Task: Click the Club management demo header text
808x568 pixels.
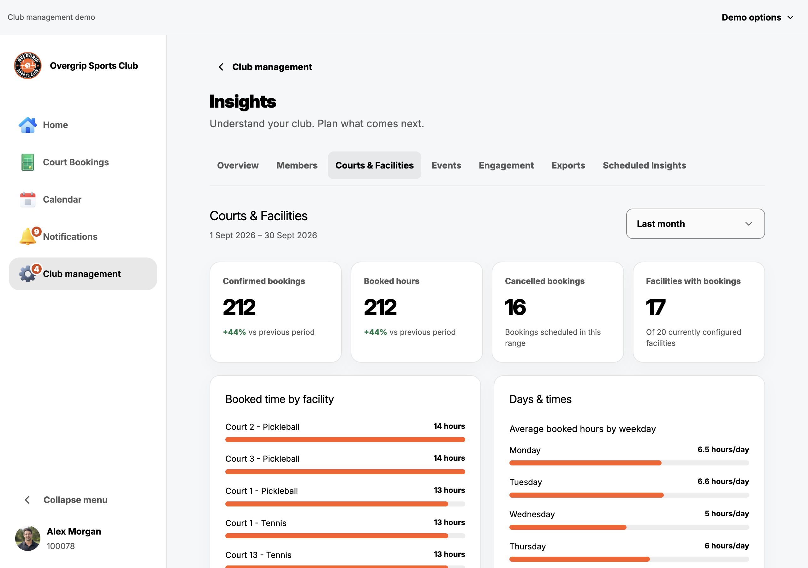Action: click(51, 17)
